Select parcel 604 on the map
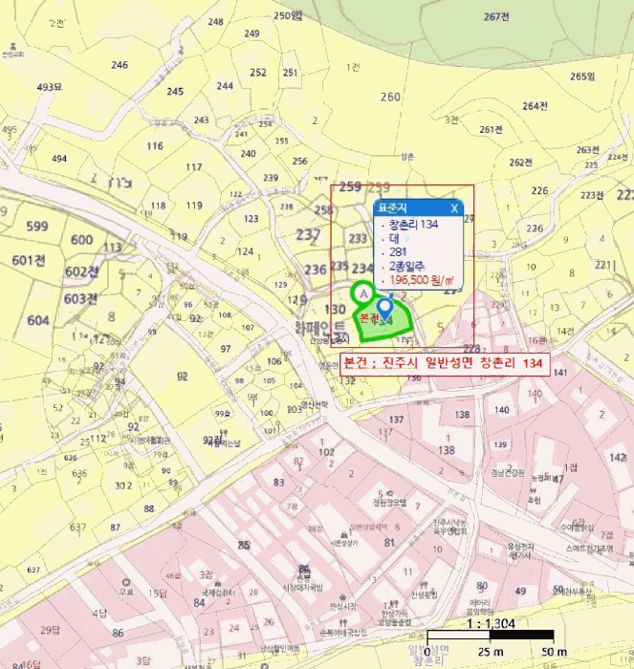This screenshot has height=669, width=634. (x=38, y=320)
